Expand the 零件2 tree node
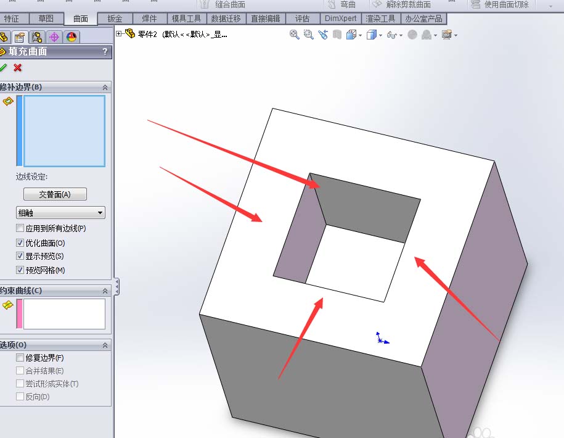This screenshot has height=438, width=564. tap(119, 34)
